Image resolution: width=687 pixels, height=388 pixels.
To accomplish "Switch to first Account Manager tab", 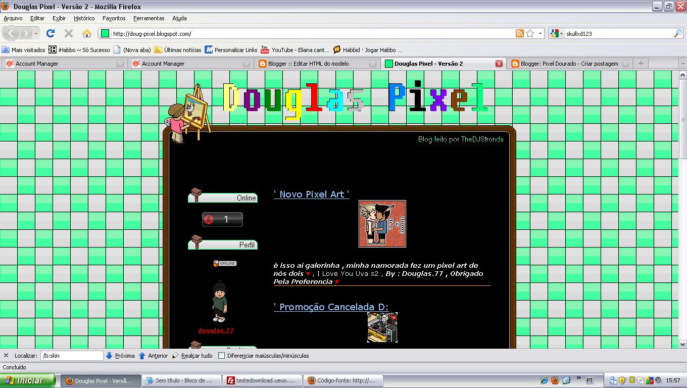I will pos(64,64).
